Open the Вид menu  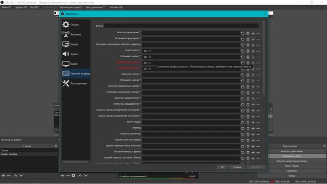coord(34,7)
